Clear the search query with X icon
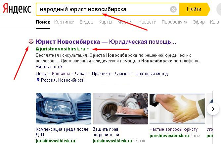Image resolution: width=221 pixels, height=144 pixels. pos(173,9)
